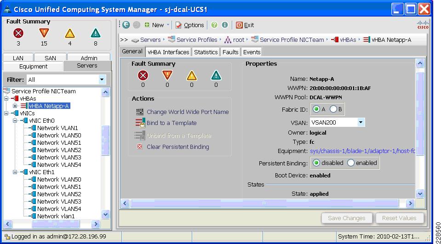Viewport: 441px width, 244px height.
Task: Open the New dropdown arrow
Action: 168,25
